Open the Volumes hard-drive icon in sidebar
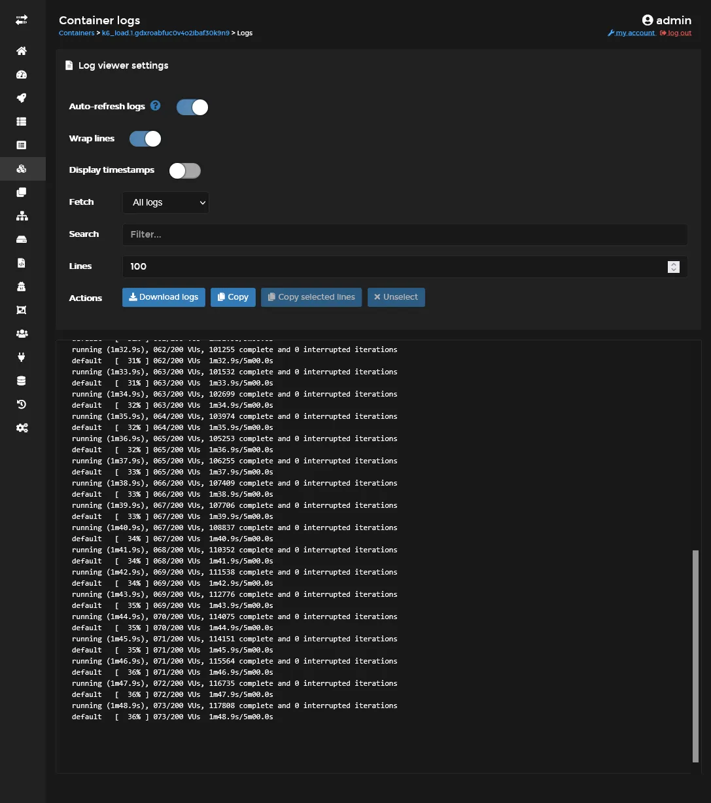This screenshot has width=711, height=803. (21, 239)
